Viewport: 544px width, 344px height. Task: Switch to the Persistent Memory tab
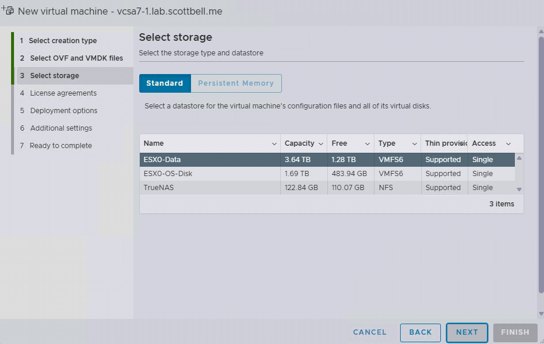(x=236, y=83)
